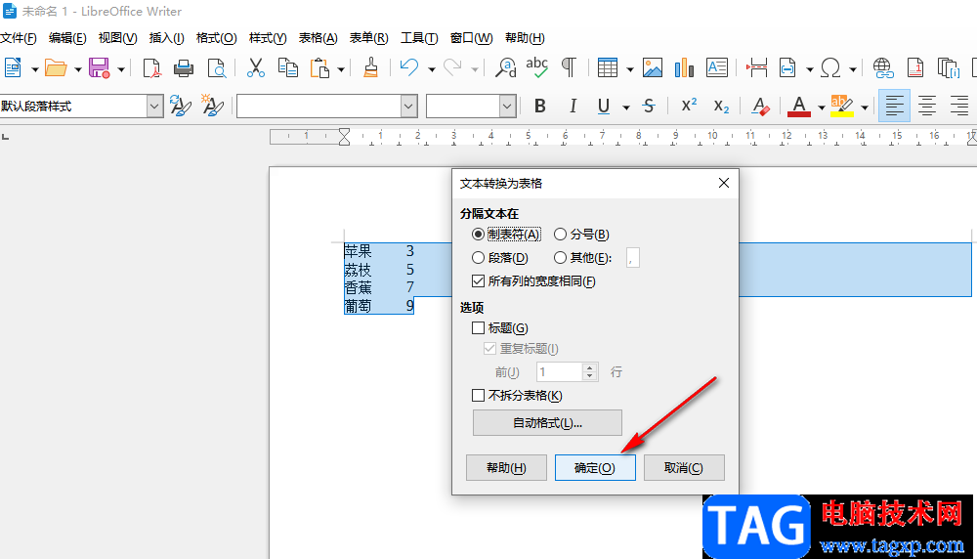
Task: Toggle print preview icon
Action: (x=216, y=68)
